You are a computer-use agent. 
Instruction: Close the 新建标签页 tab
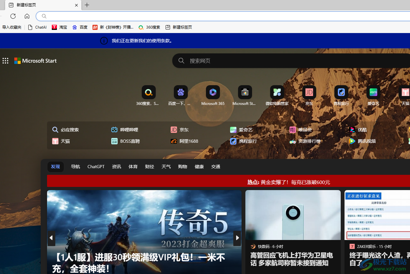pos(76,5)
